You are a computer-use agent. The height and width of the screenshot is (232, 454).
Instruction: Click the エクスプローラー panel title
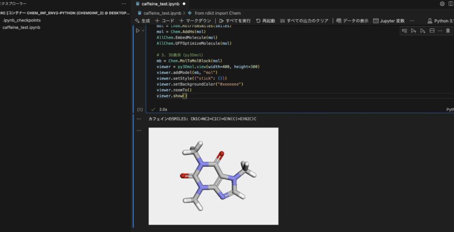click(13, 4)
